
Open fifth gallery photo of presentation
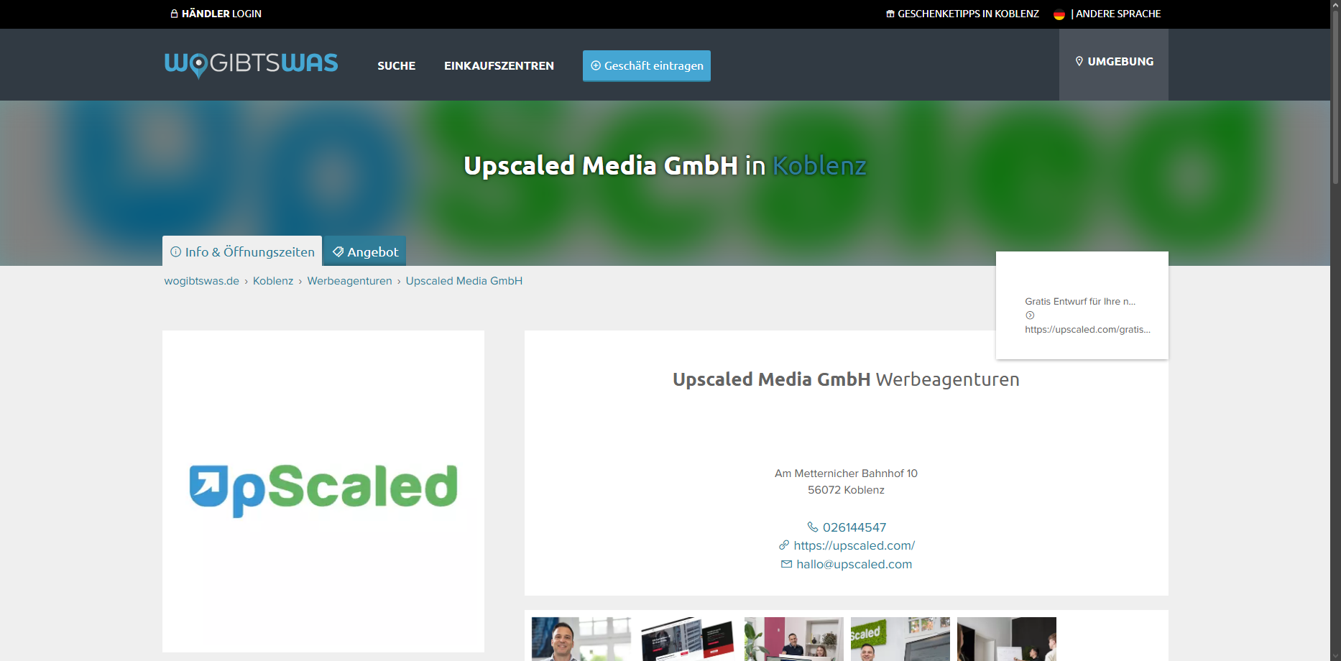tap(1007, 639)
